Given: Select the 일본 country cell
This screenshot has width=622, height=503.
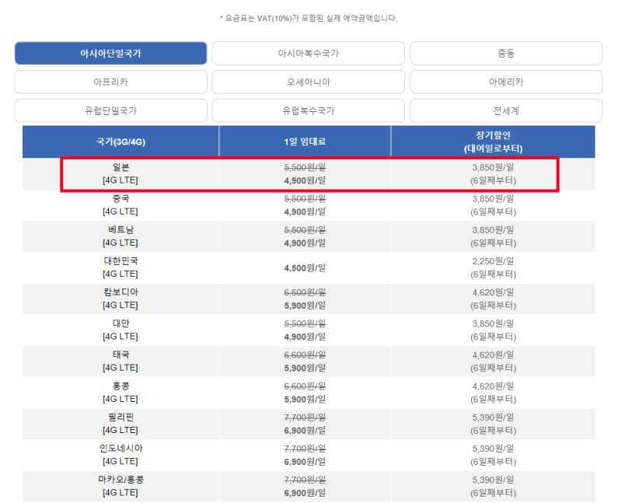Looking at the screenshot, I should pyautogui.click(x=121, y=173).
